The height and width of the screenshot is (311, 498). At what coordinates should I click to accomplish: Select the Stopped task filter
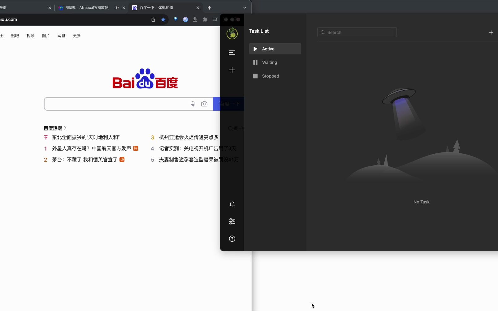[275, 76]
